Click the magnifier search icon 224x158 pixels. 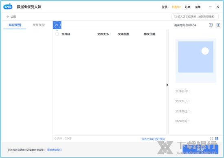(x=175, y=17)
